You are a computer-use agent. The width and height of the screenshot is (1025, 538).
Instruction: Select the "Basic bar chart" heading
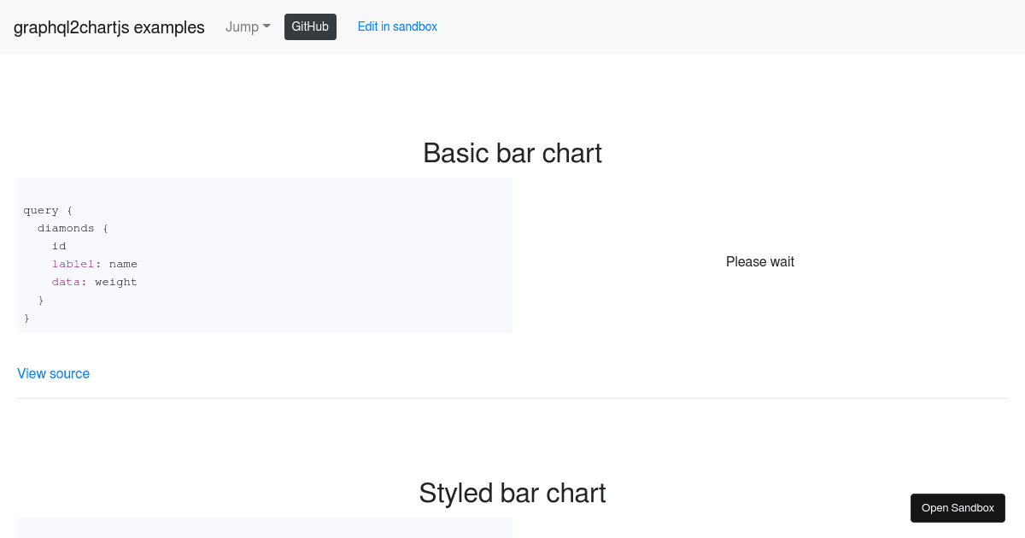coord(512,153)
